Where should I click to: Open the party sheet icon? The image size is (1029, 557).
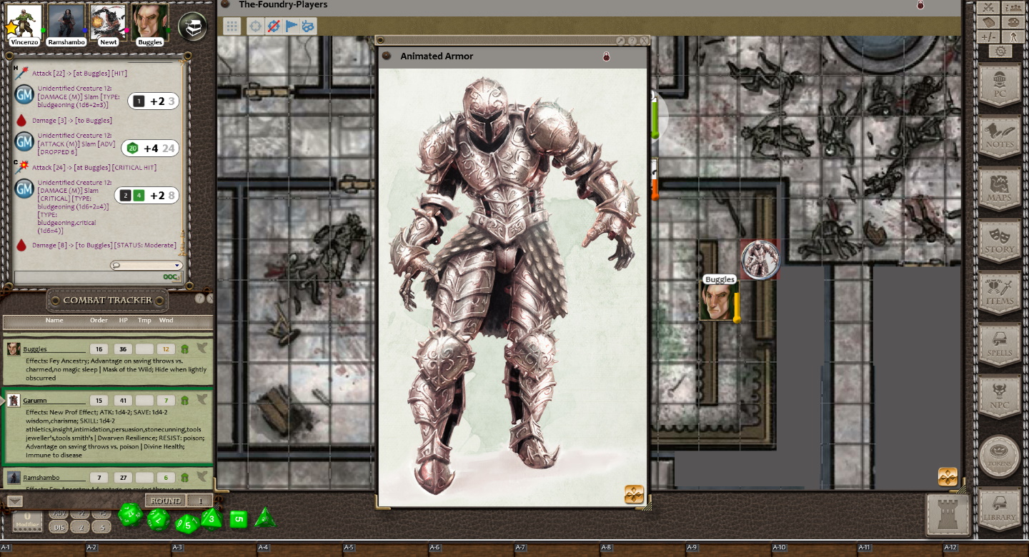pyautogui.click(x=1013, y=8)
